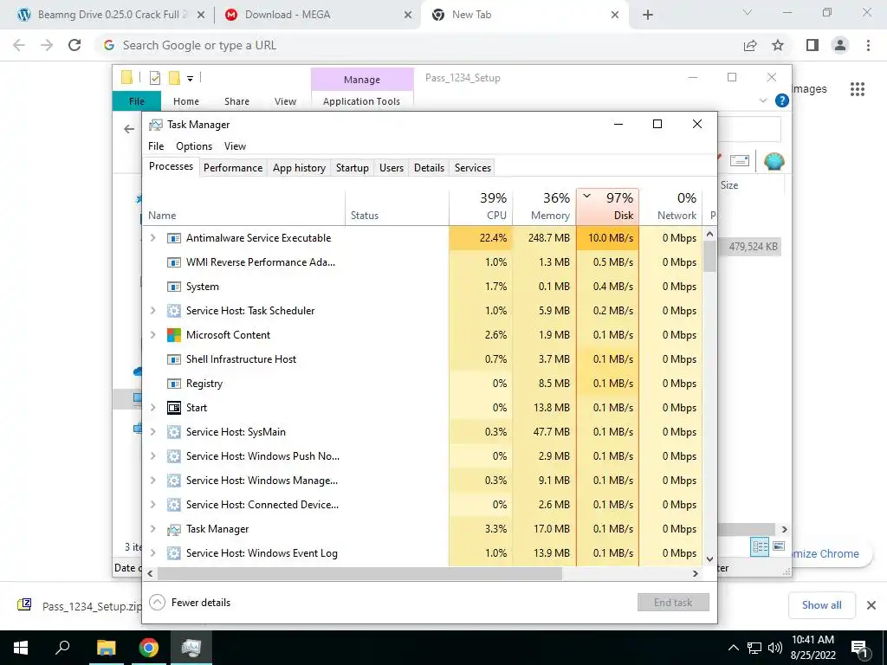The height and width of the screenshot is (665, 887).
Task: Click the End task button
Action: point(673,603)
